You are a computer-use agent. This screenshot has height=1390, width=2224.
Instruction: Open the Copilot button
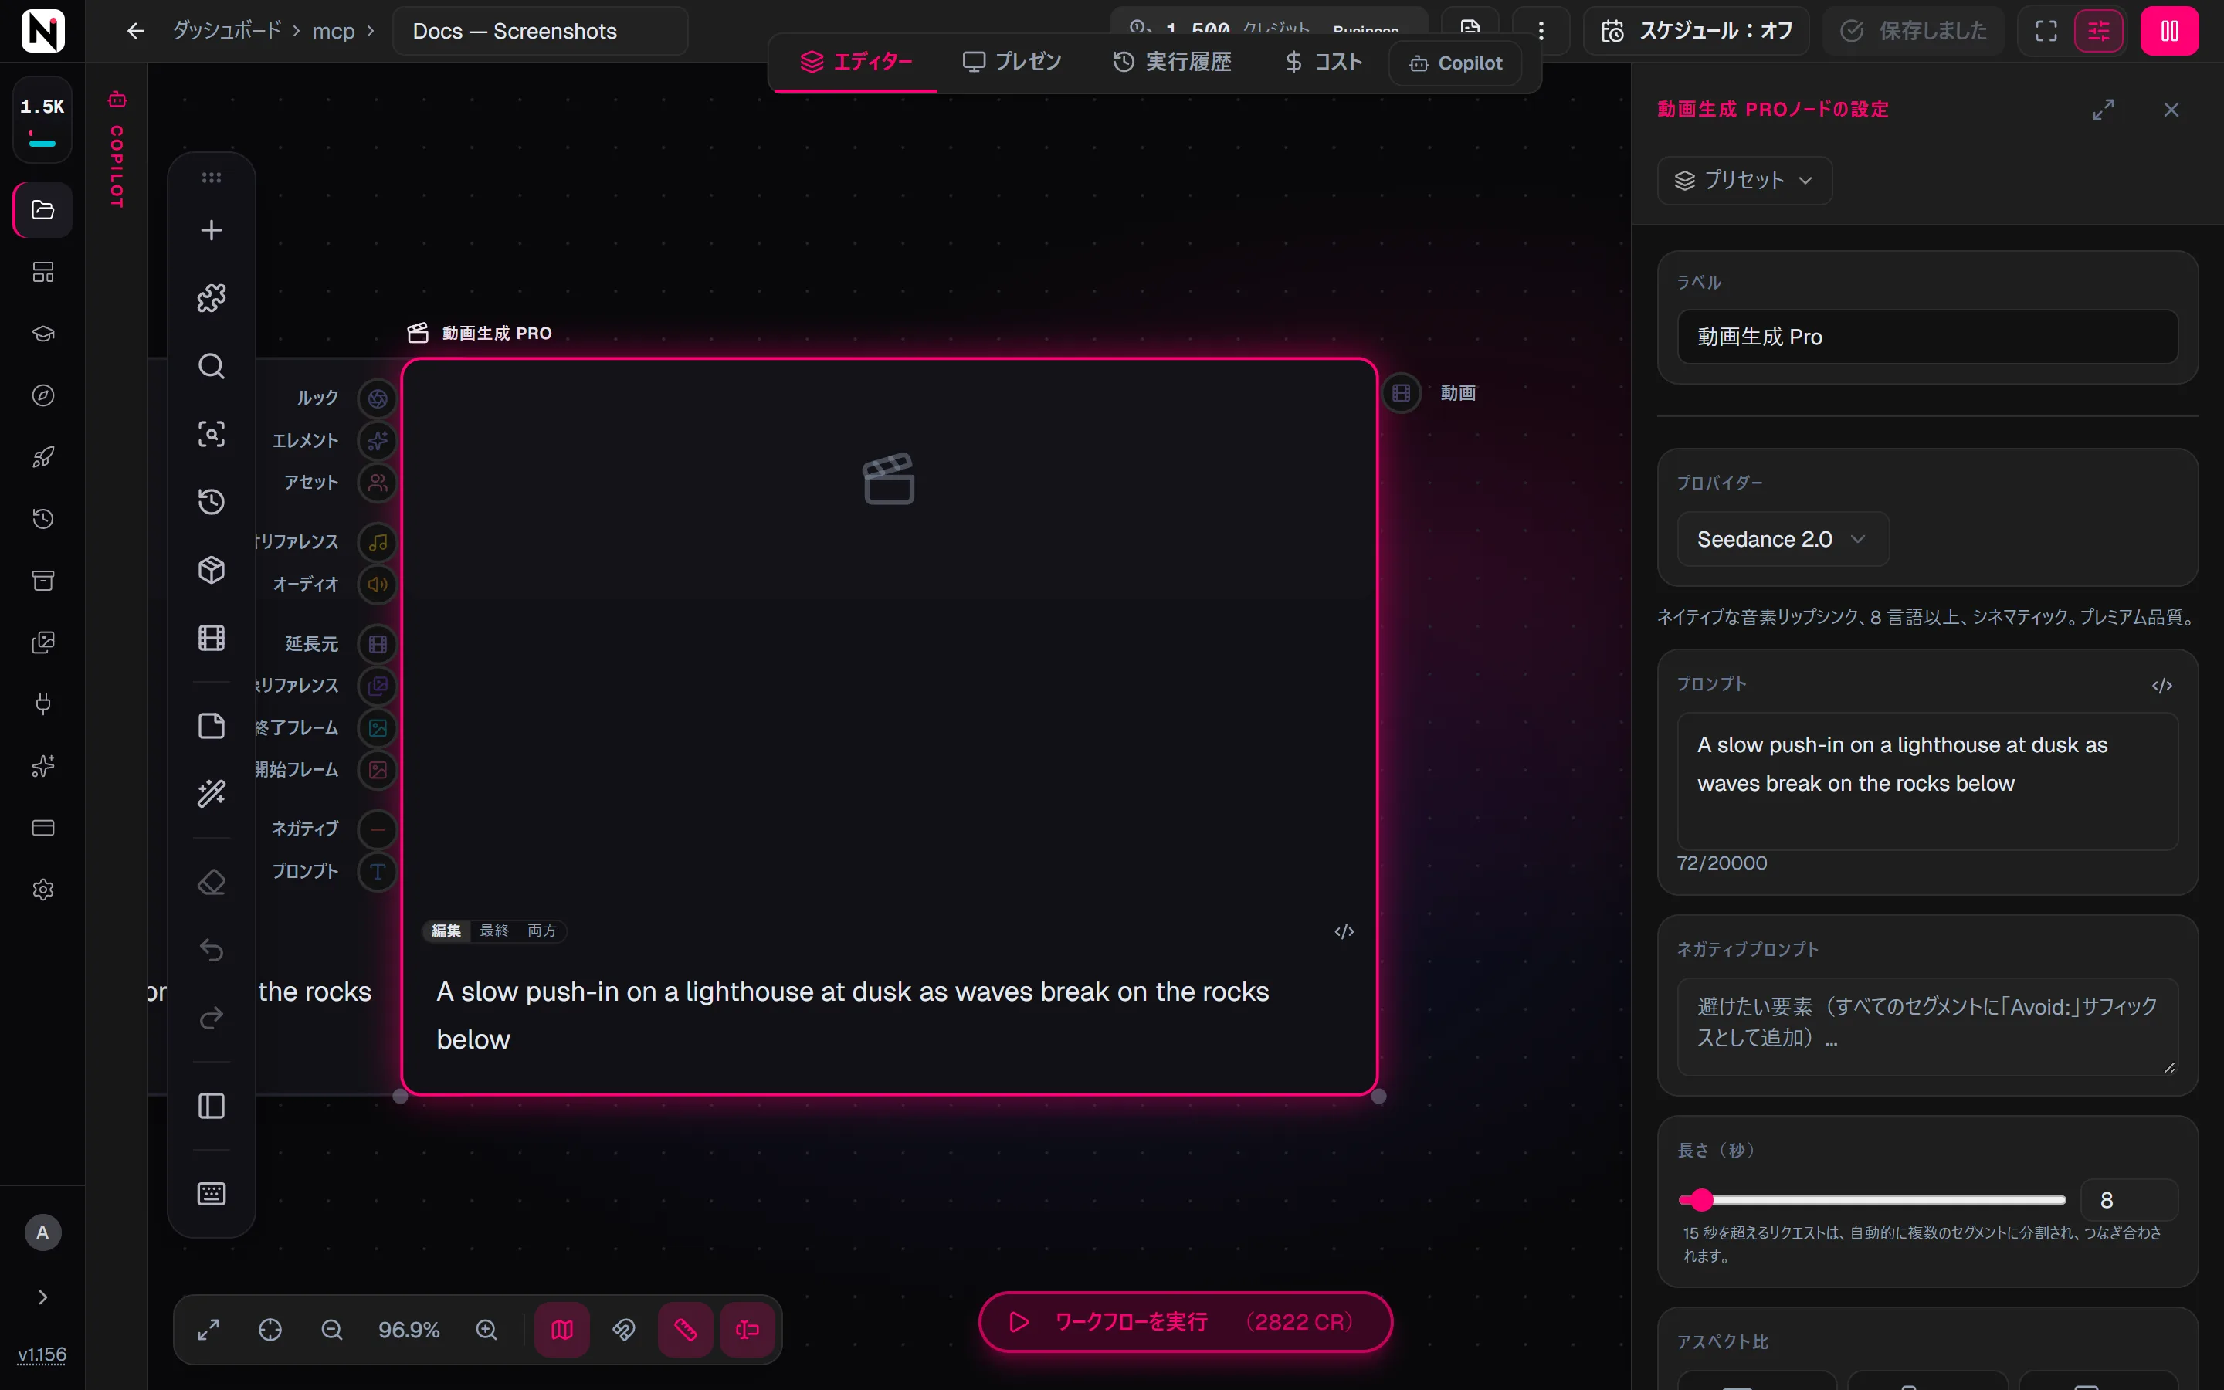click(1456, 63)
